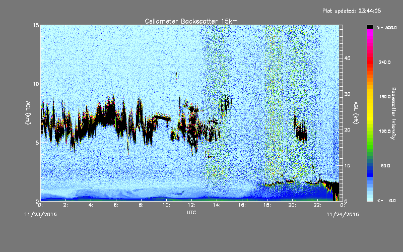
Task: Click the '20' kft altitude tick label
Action: click(347, 130)
